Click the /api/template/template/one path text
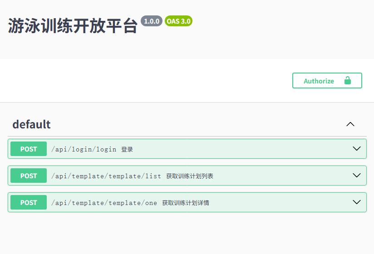374x254 pixels. coord(104,203)
